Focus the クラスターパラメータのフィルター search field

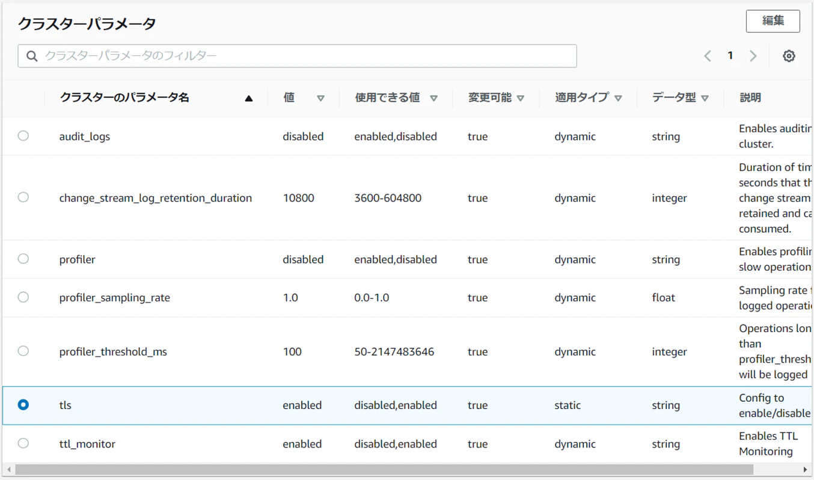click(298, 56)
